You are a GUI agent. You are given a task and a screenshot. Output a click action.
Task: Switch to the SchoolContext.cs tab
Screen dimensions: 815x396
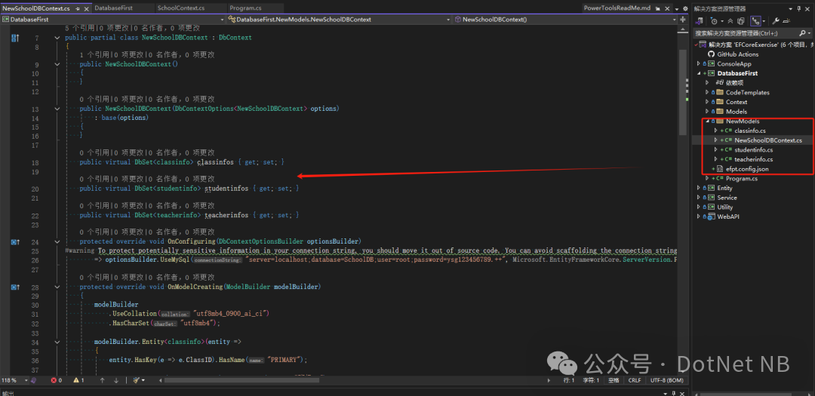181,8
